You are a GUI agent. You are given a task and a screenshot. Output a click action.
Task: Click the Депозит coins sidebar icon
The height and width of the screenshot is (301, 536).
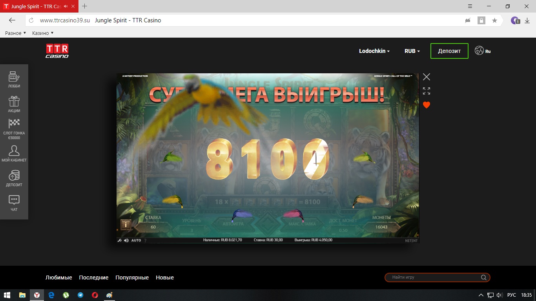(x=14, y=178)
